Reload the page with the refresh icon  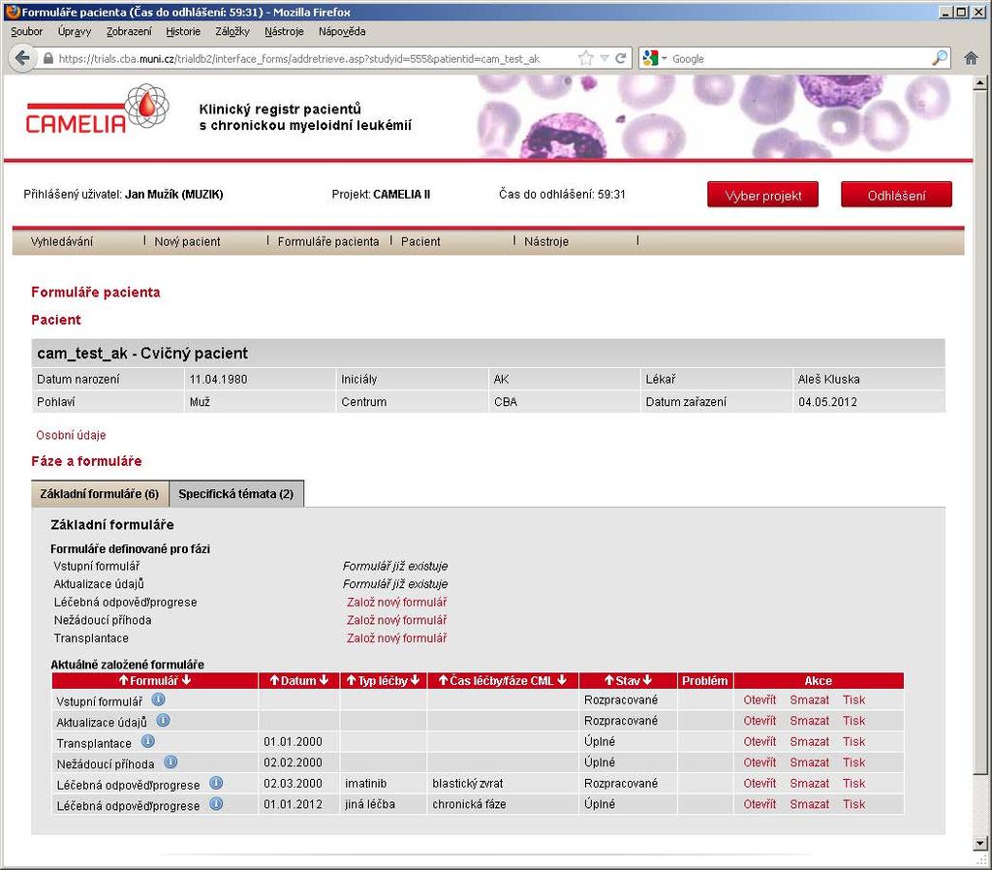pyautogui.click(x=621, y=58)
